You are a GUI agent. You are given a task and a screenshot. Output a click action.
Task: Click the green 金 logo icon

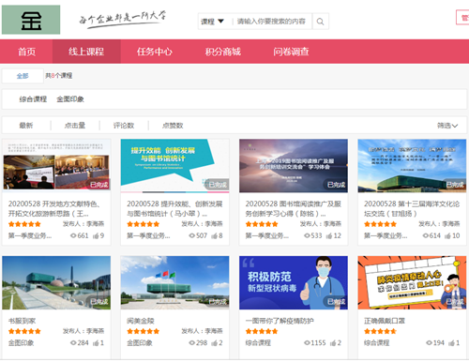click(31, 20)
